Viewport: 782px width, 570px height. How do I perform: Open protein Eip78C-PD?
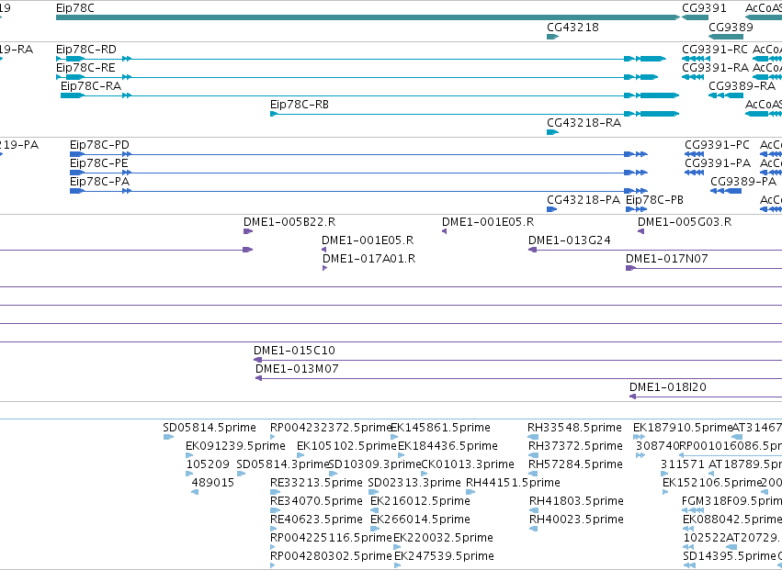99,144
